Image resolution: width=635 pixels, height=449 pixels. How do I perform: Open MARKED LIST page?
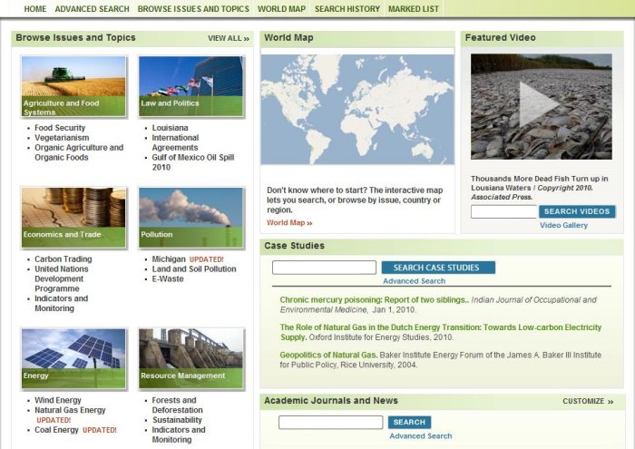pyautogui.click(x=414, y=8)
